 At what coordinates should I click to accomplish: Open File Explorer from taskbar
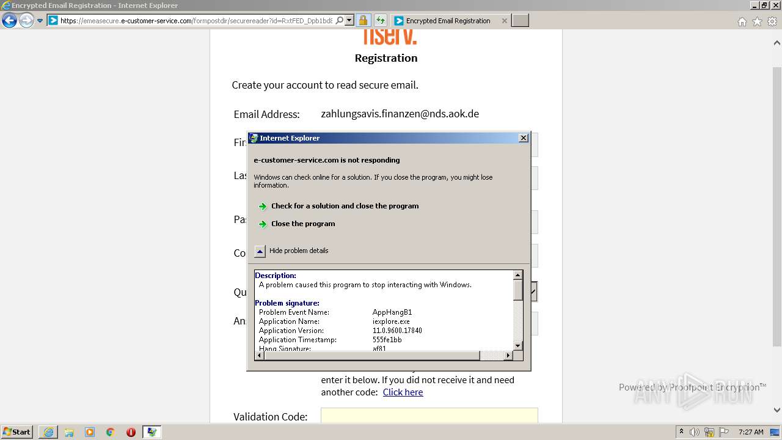tap(69, 432)
